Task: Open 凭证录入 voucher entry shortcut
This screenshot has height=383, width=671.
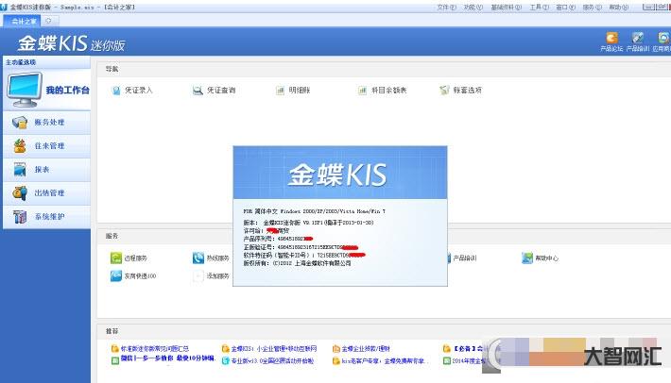Action: (x=131, y=91)
